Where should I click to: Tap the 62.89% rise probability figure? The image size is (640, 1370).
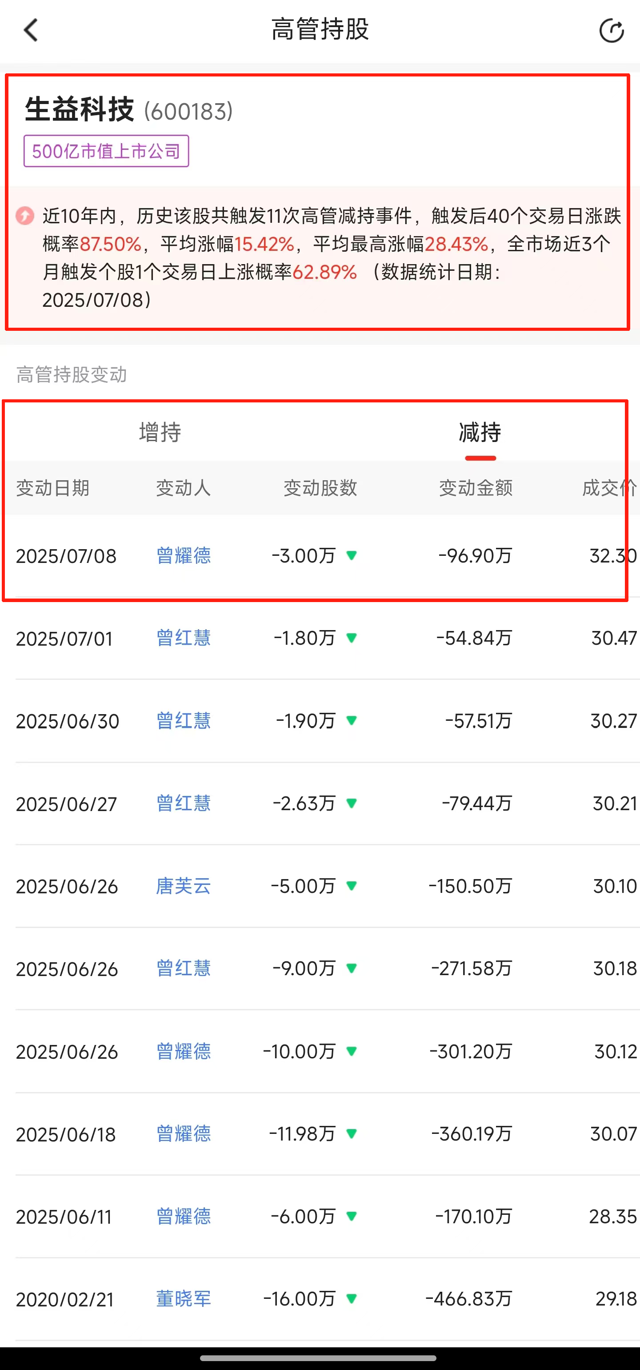325,272
